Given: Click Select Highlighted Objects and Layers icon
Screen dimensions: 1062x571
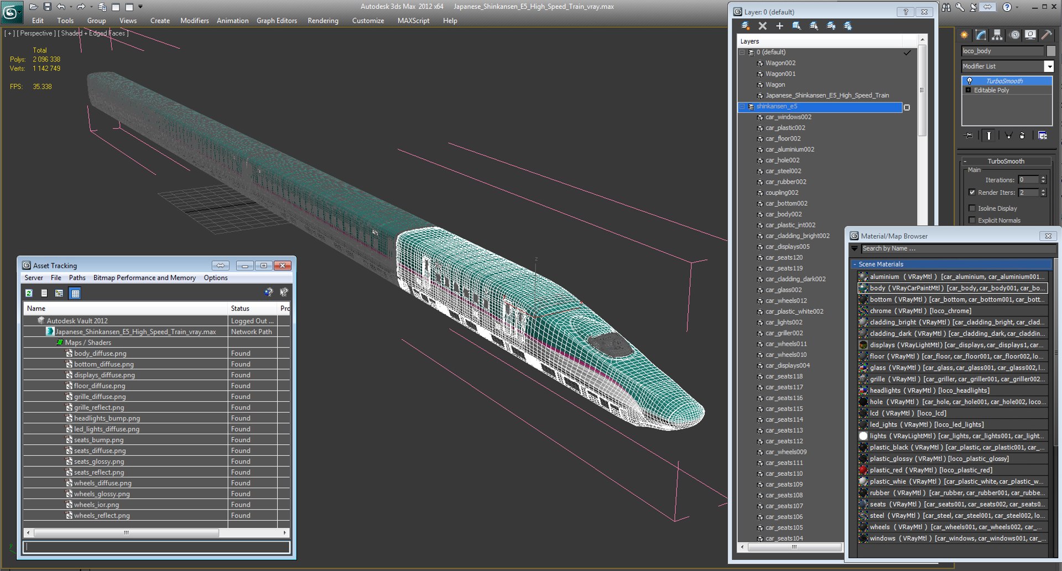Looking at the screenshot, I should [x=796, y=26].
